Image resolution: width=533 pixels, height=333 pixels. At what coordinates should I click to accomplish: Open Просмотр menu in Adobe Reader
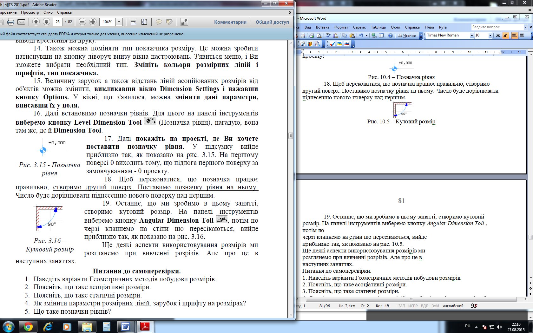(x=30, y=12)
